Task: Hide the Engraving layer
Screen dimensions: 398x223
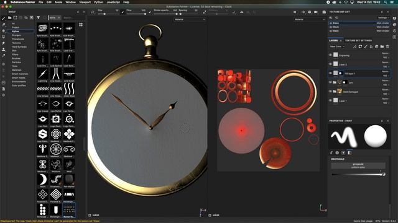Action: (330, 55)
